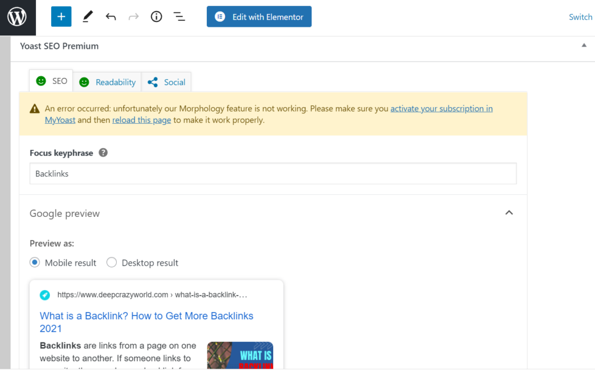This screenshot has height=371, width=595.
Task: Click the preview thumbnail image
Action: (x=240, y=355)
